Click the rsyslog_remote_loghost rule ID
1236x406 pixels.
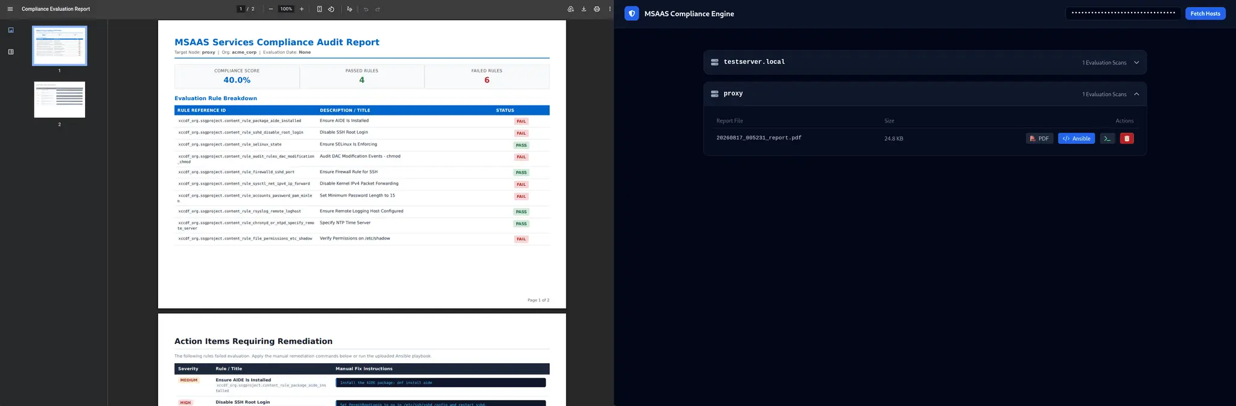(240, 211)
